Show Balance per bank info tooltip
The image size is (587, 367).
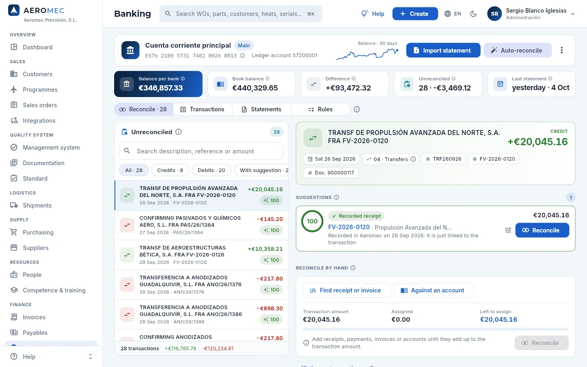coord(183,79)
